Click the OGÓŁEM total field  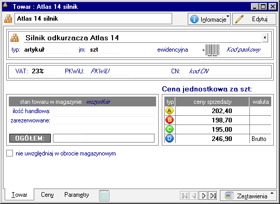[104, 138]
